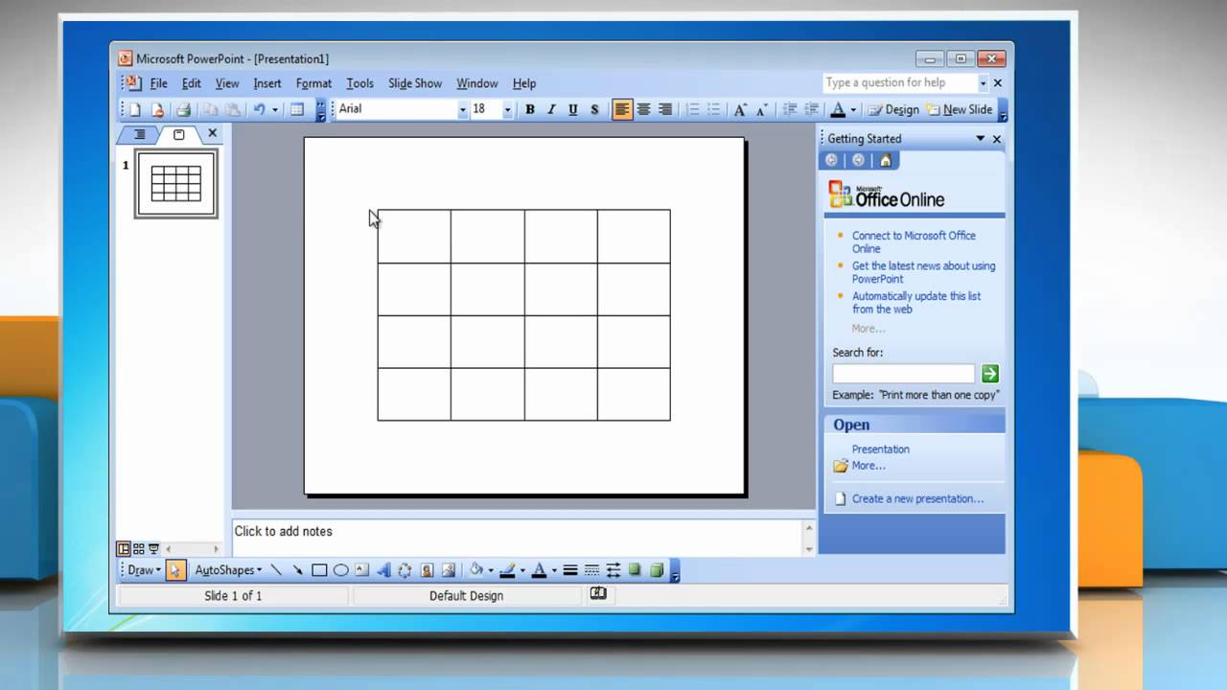This screenshot has width=1227, height=690.
Task: Increase font size with the large A icon
Action: [x=740, y=109]
